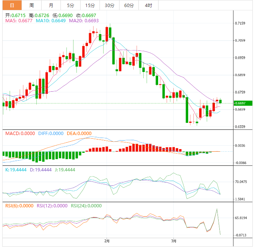
Task: Select the 30分 interval tab
Action: click(x=109, y=5)
